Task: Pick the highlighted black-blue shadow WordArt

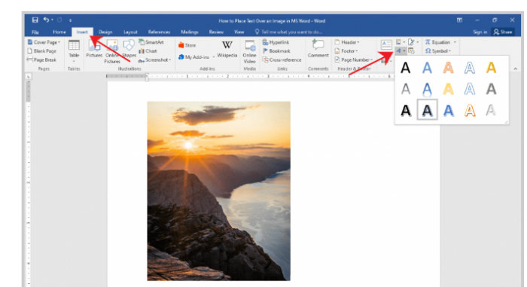Action: pos(427,110)
